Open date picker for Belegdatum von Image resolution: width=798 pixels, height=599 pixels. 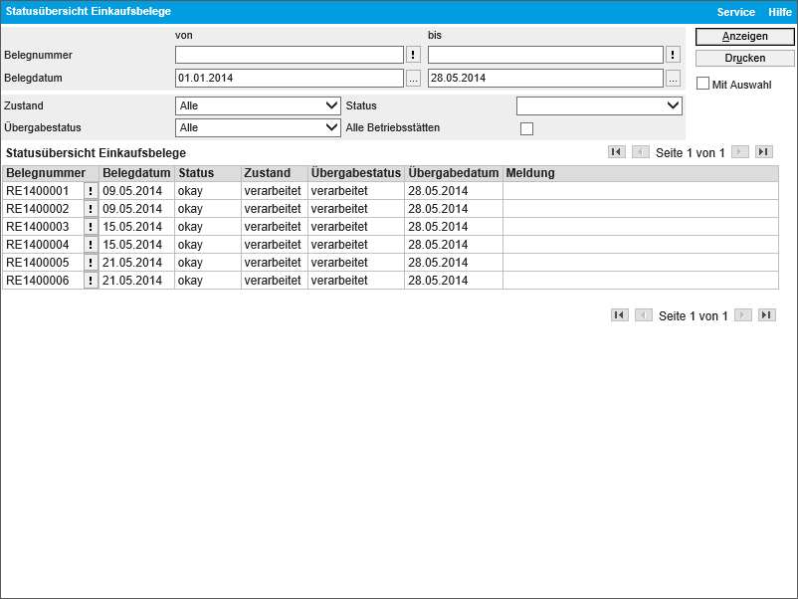click(414, 78)
